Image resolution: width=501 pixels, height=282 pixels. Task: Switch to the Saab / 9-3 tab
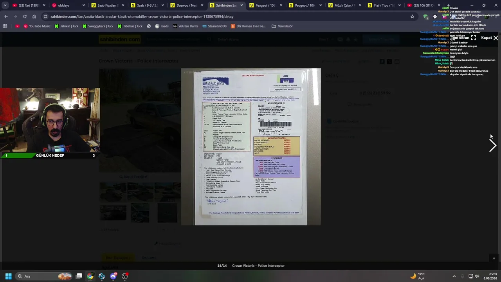pyautogui.click(x=147, y=5)
